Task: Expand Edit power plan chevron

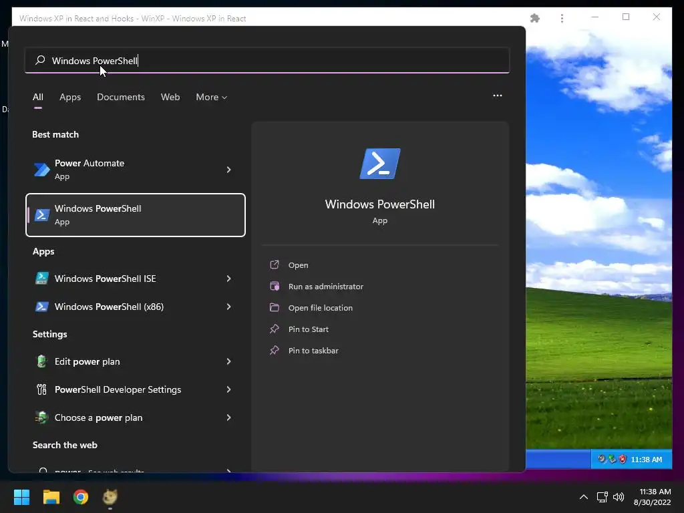Action: pos(228,361)
